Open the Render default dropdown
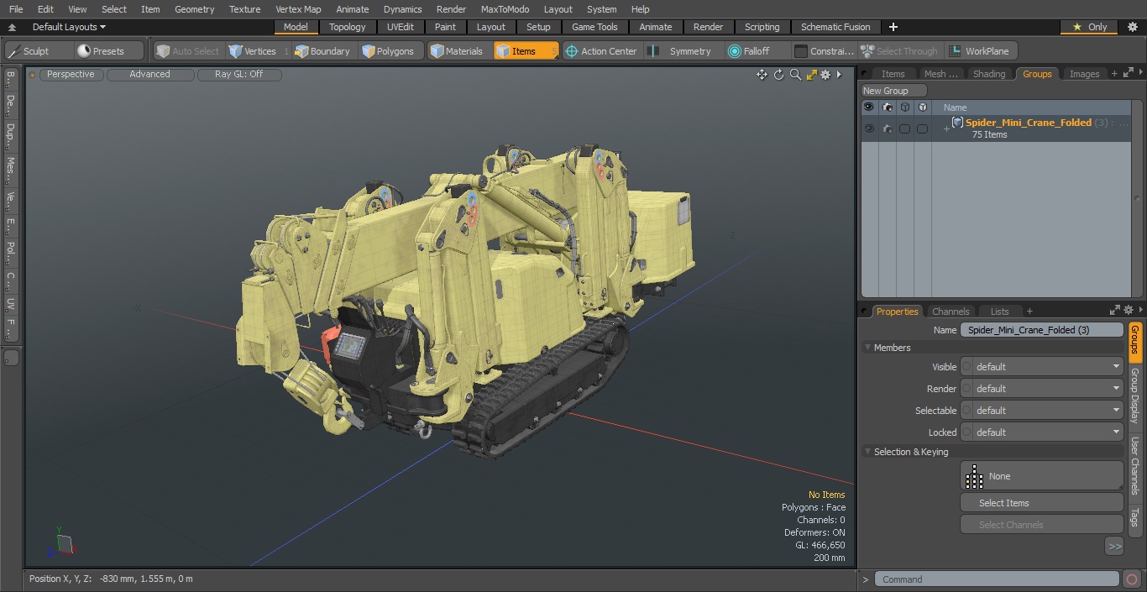 point(1048,389)
